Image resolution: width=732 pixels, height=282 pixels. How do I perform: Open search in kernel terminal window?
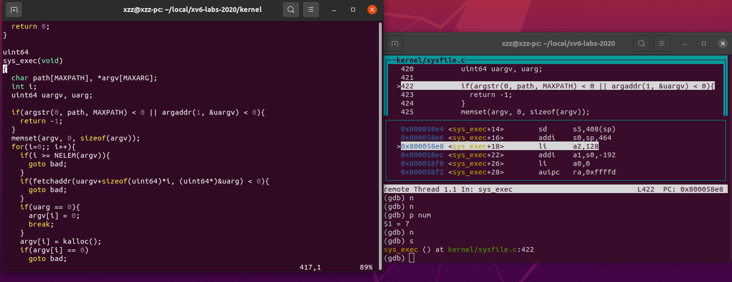pyautogui.click(x=291, y=10)
